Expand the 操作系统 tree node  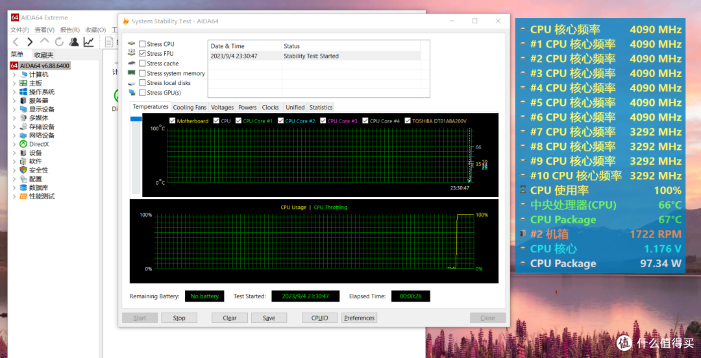14,92
